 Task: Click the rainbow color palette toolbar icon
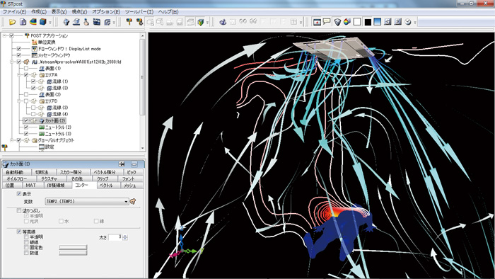click(x=347, y=22)
